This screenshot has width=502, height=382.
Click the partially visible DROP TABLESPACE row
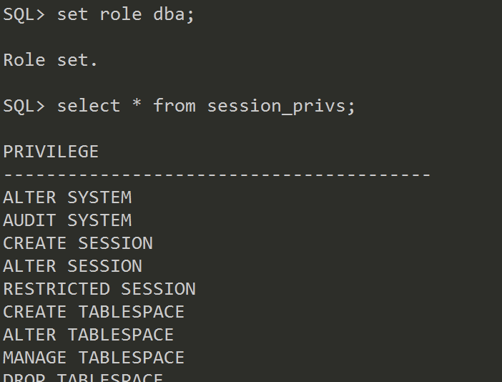pyautogui.click(x=83, y=377)
